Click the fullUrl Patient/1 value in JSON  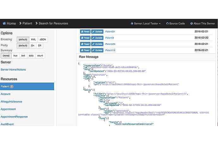click(147, 94)
